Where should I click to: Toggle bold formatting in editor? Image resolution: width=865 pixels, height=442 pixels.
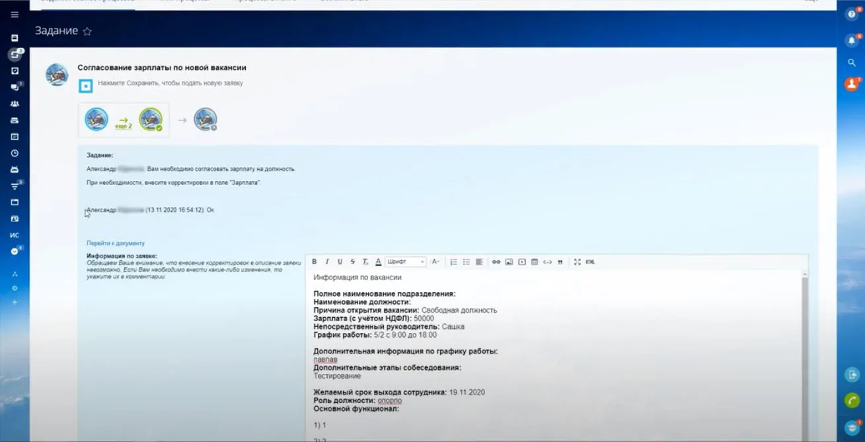(x=315, y=262)
